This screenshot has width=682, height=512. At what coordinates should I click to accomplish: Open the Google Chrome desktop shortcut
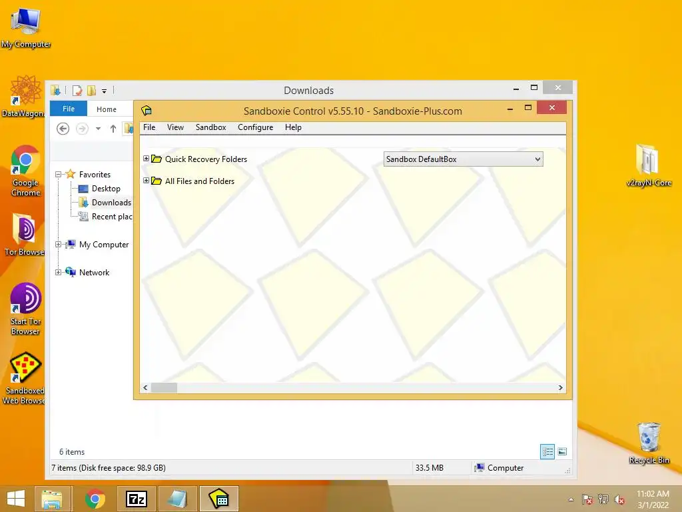pos(26,171)
